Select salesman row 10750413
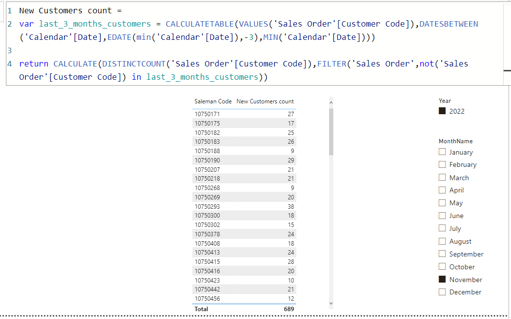This screenshot has height=319, width=511. point(244,253)
